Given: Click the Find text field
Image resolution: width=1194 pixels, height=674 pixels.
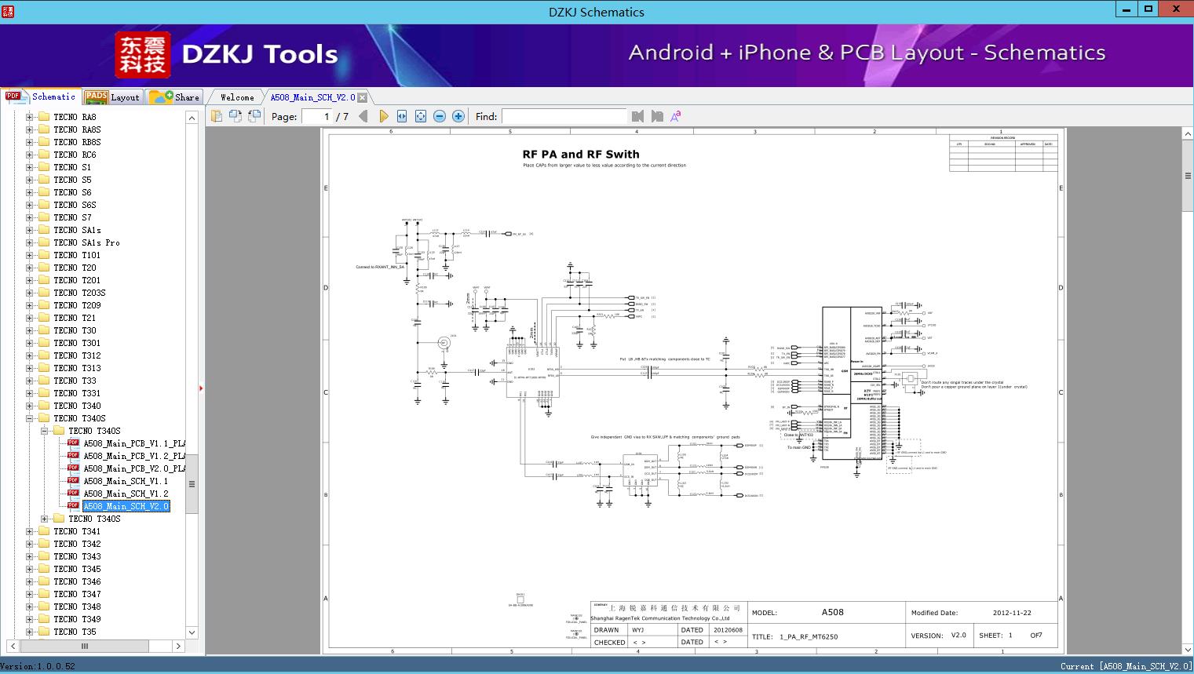Looking at the screenshot, I should (563, 116).
